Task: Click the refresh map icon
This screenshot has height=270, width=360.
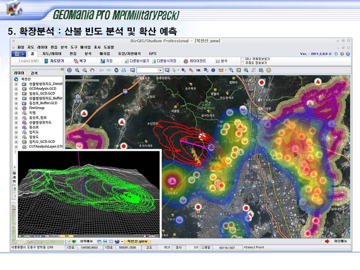Action: [x=116, y=70]
